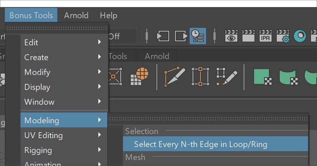Open the Window submenu
The image size is (317, 166).
(64, 101)
